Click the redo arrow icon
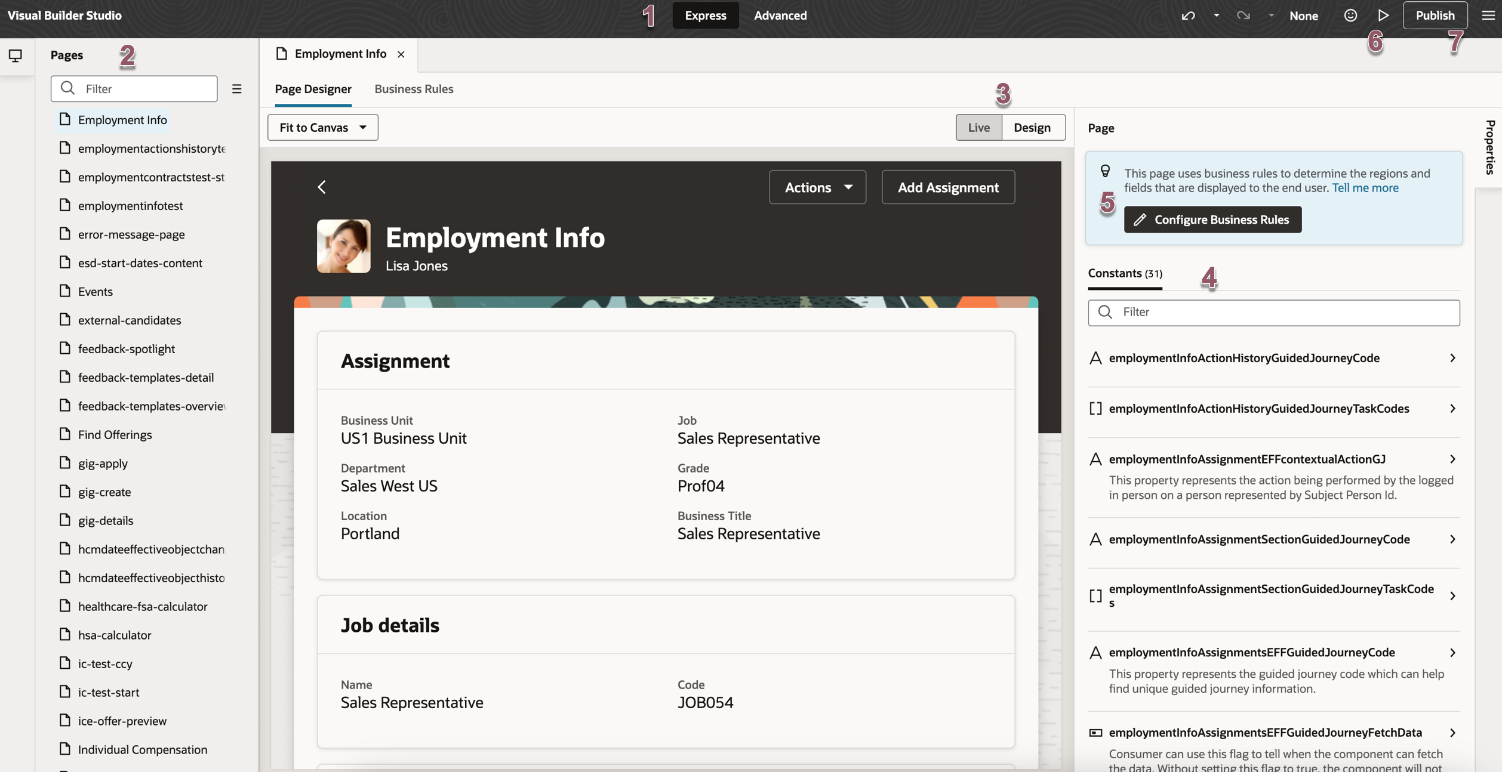Image resolution: width=1502 pixels, height=772 pixels. (1244, 16)
